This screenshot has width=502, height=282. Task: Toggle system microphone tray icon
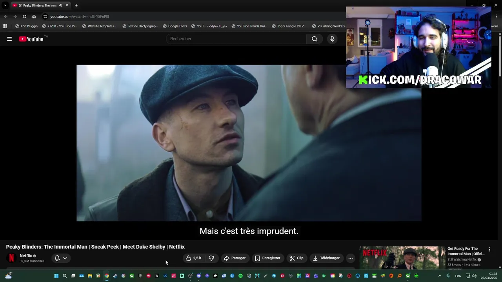tap(448, 276)
